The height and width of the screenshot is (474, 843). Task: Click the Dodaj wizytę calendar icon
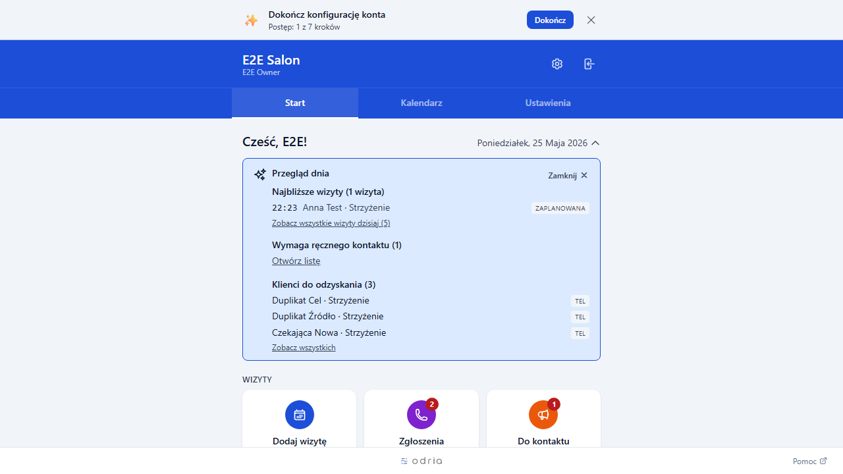pyautogui.click(x=300, y=415)
